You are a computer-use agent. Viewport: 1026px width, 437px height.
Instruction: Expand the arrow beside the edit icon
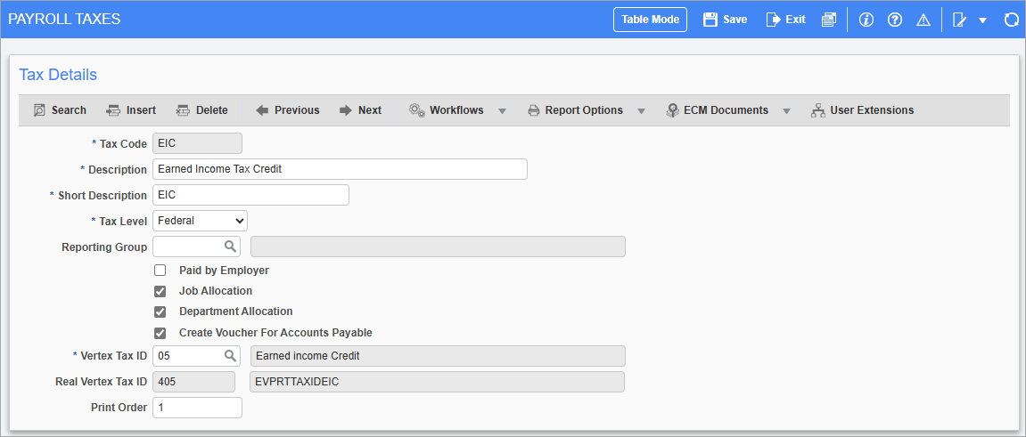pyautogui.click(x=982, y=20)
